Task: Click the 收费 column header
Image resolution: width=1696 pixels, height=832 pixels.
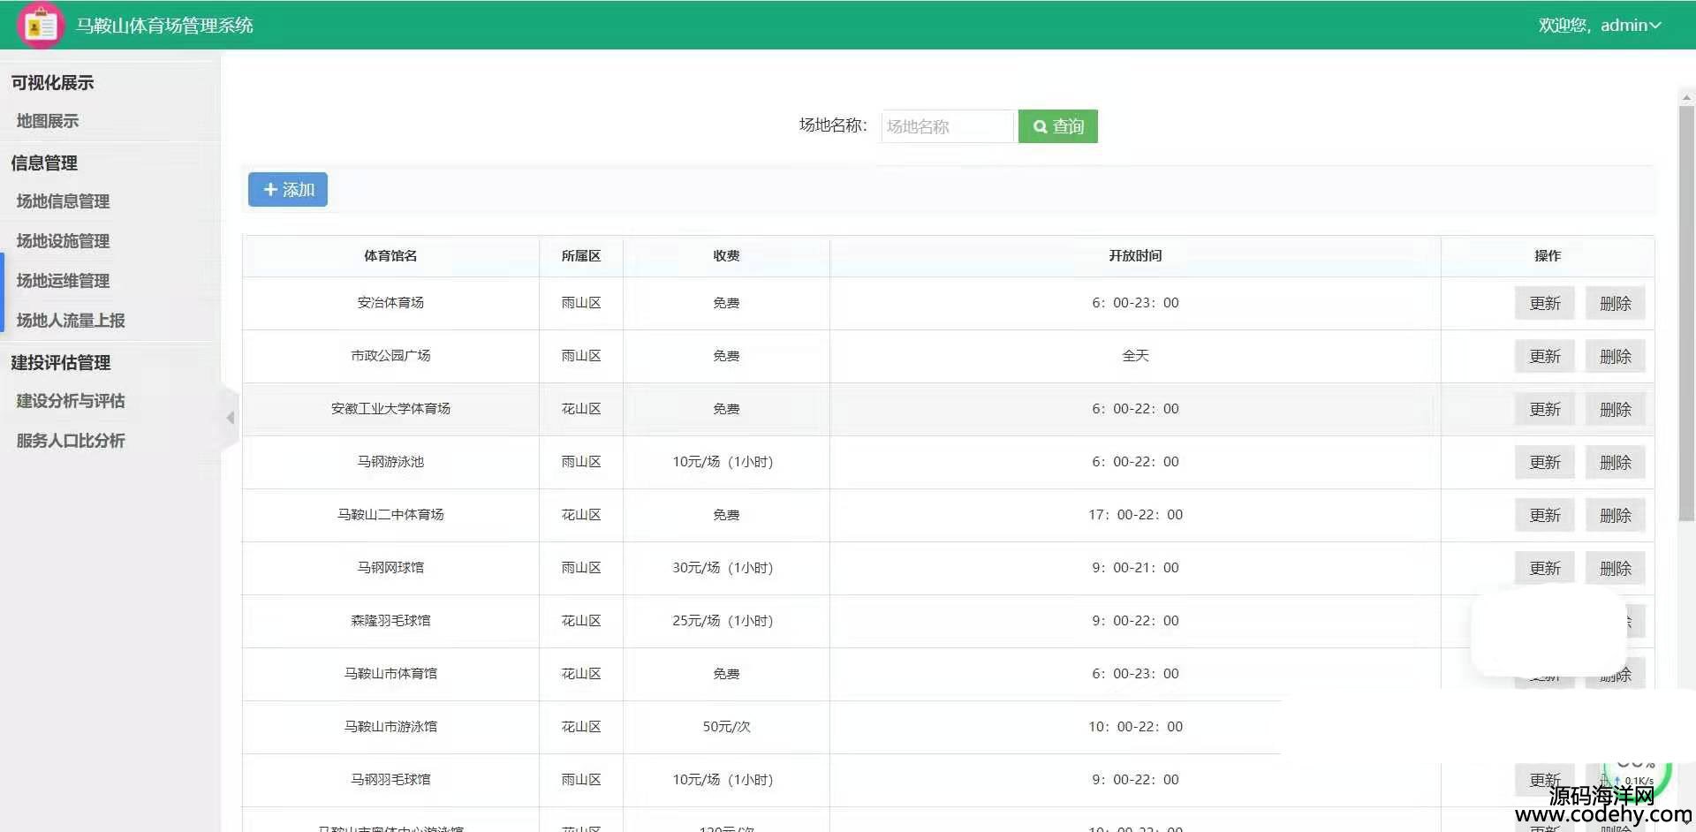Action: point(726,256)
